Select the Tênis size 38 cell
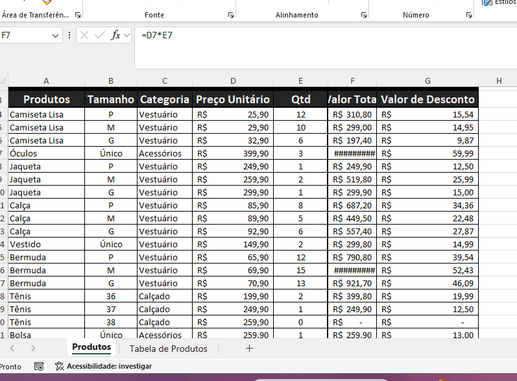The height and width of the screenshot is (381, 517). tap(111, 323)
